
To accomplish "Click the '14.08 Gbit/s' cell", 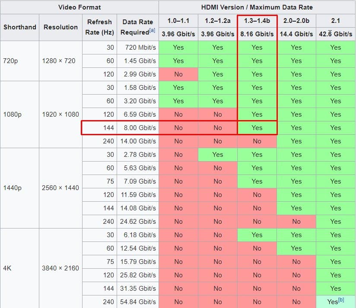I will point(138,208).
